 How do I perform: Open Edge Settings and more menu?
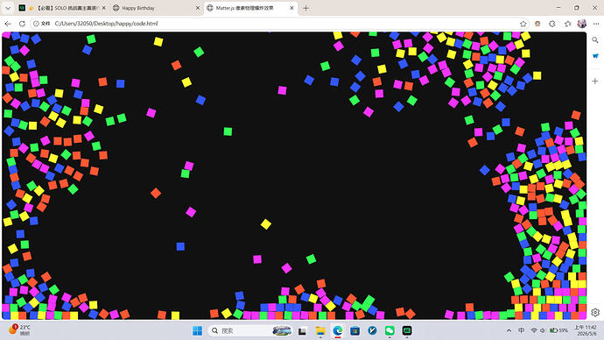click(596, 24)
